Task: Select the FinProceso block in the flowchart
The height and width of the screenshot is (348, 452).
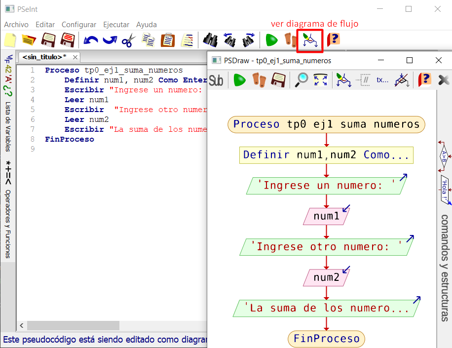Action: click(326, 339)
